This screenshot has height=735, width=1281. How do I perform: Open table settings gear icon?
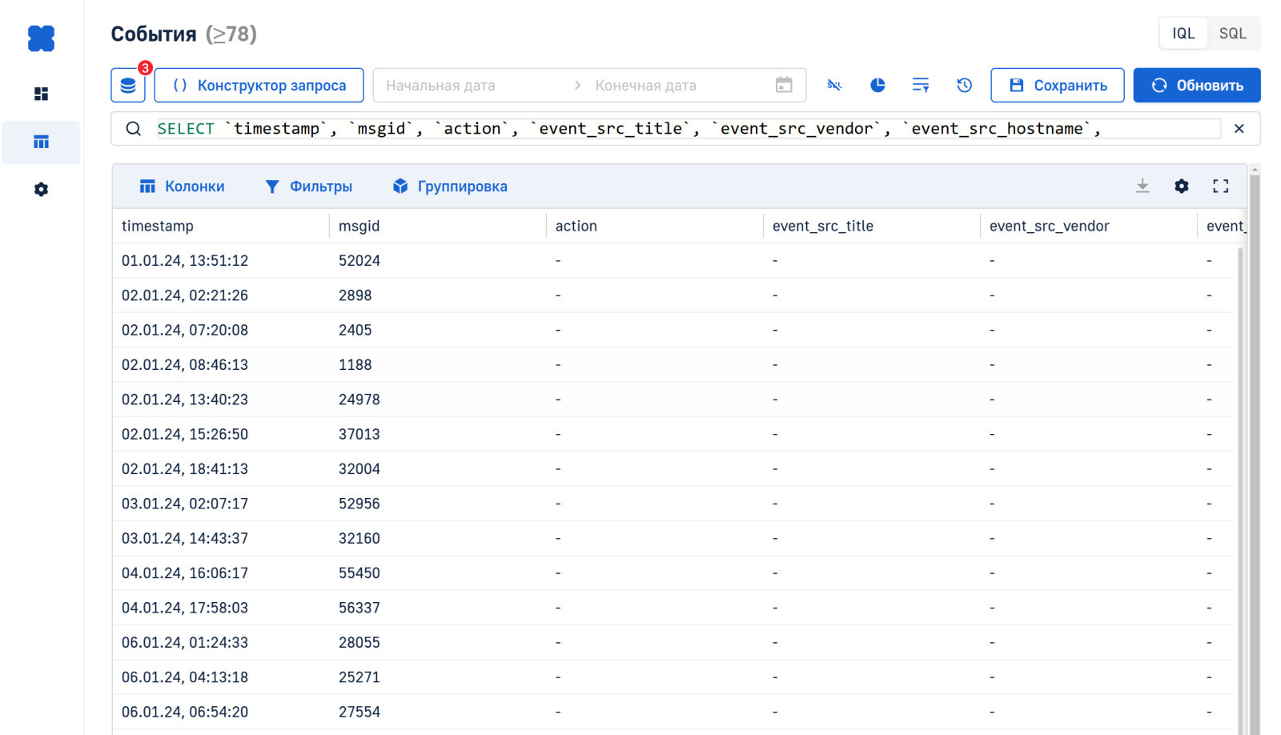click(1182, 187)
